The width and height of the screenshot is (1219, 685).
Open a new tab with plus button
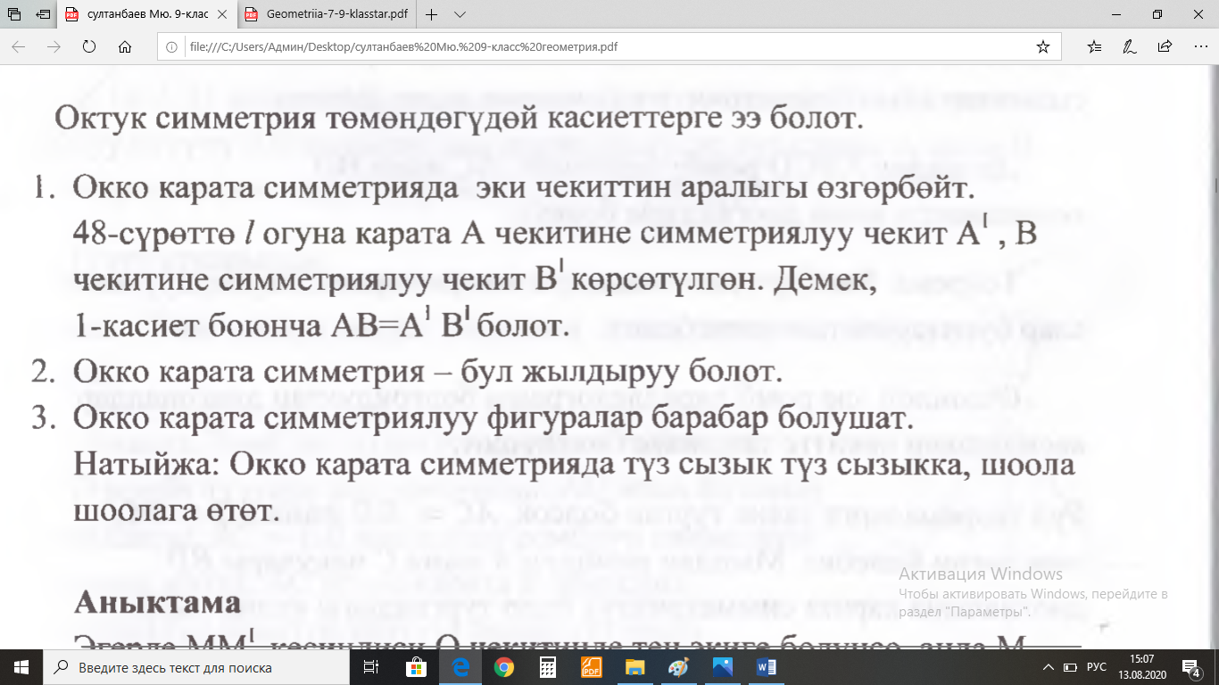[432, 15]
